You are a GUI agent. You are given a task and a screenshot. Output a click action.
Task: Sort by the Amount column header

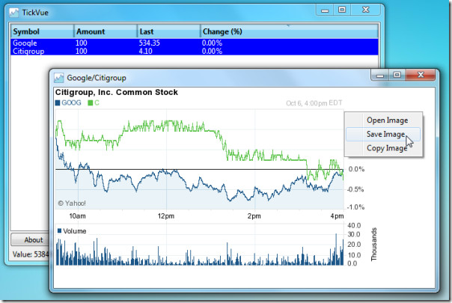[x=106, y=31]
